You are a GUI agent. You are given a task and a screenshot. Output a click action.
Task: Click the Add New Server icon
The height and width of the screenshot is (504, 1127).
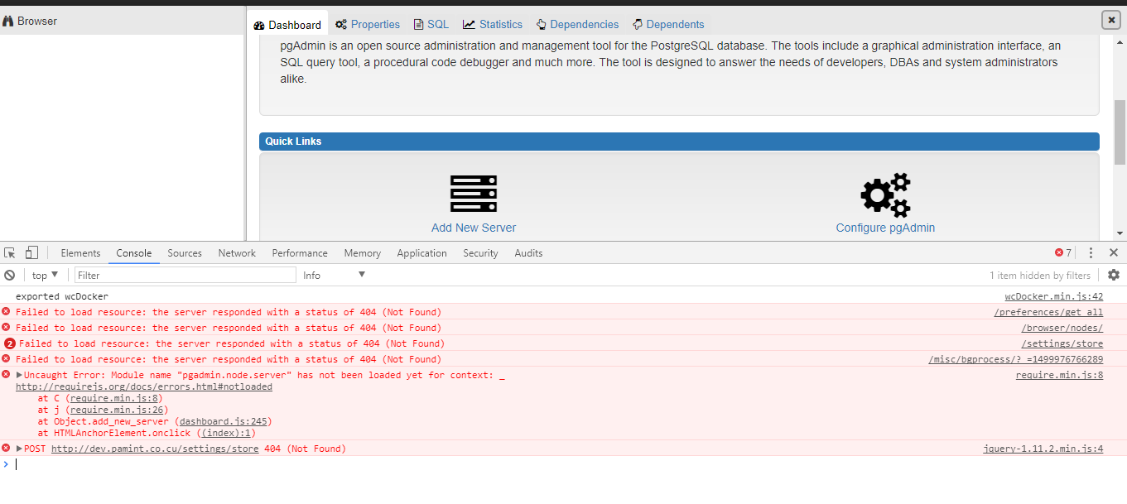[x=474, y=194]
